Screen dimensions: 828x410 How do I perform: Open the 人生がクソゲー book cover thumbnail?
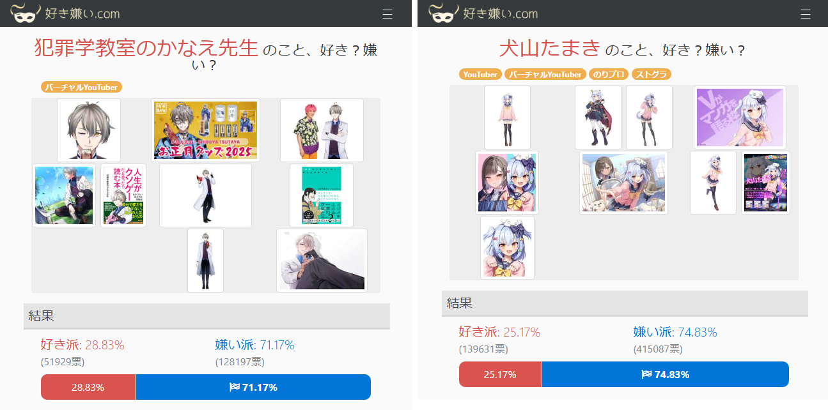123,195
